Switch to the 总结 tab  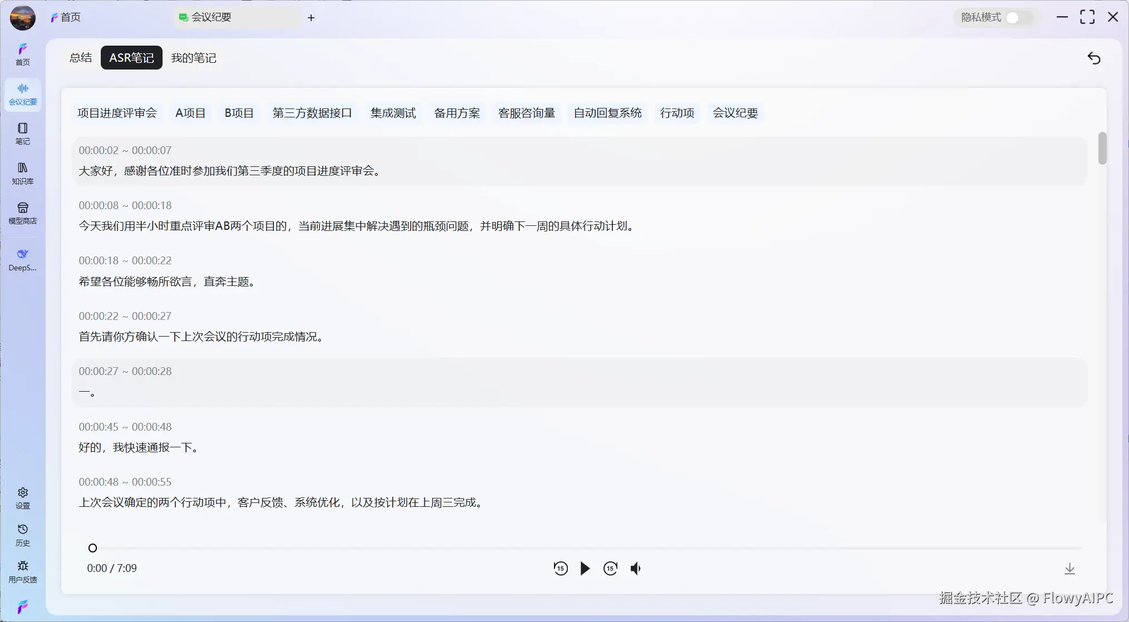(80, 57)
